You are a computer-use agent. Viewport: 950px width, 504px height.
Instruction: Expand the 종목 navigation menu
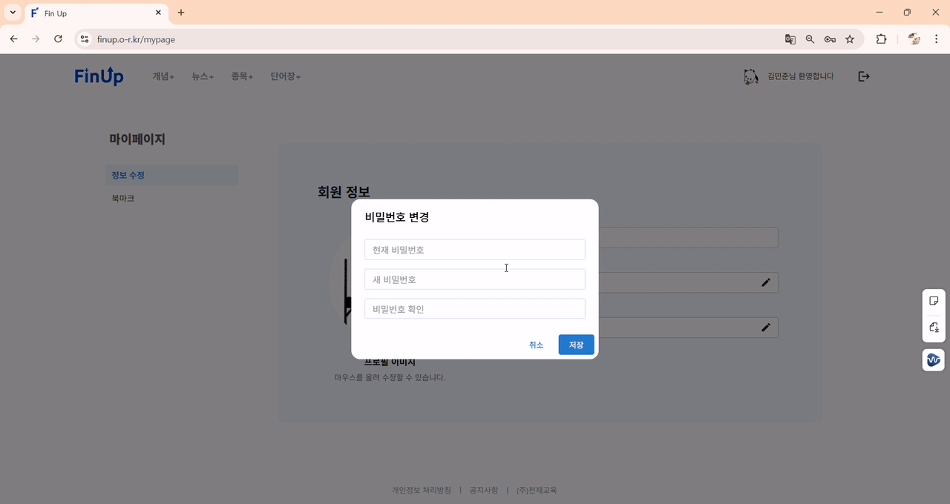[241, 76]
